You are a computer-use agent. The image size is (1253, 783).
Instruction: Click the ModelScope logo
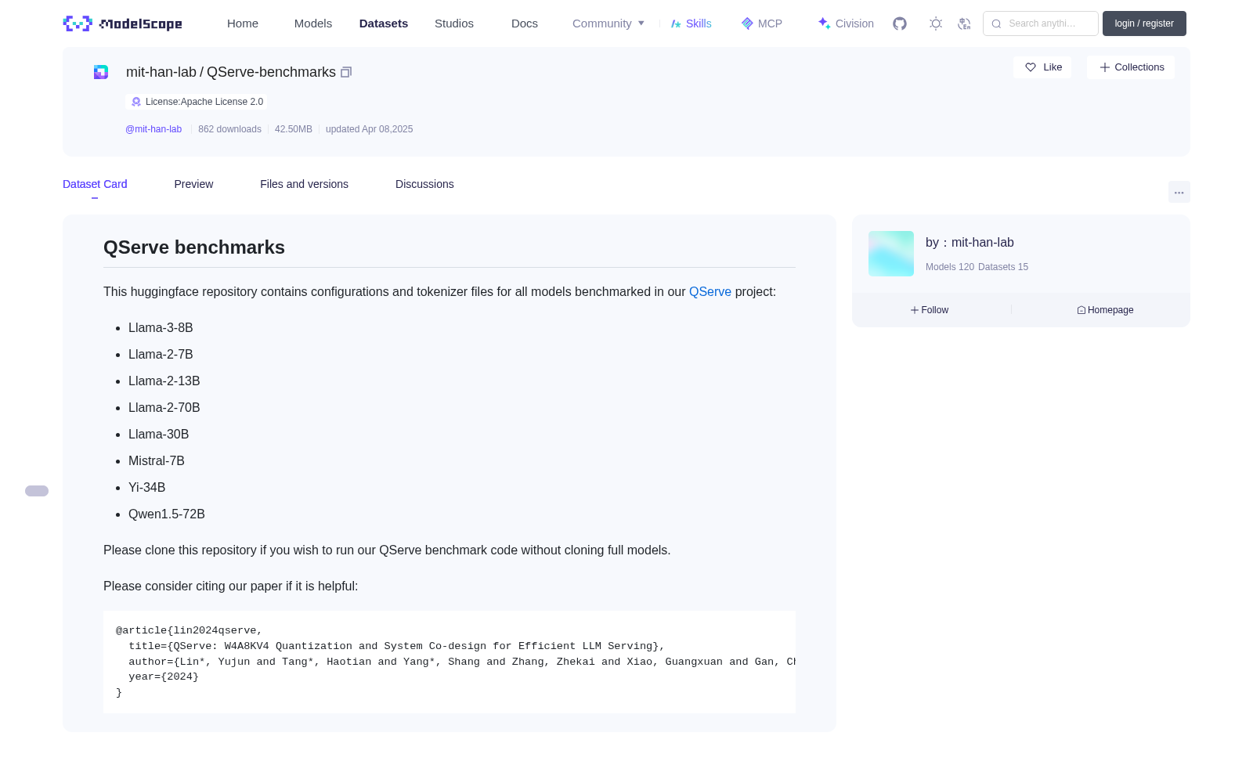(123, 23)
